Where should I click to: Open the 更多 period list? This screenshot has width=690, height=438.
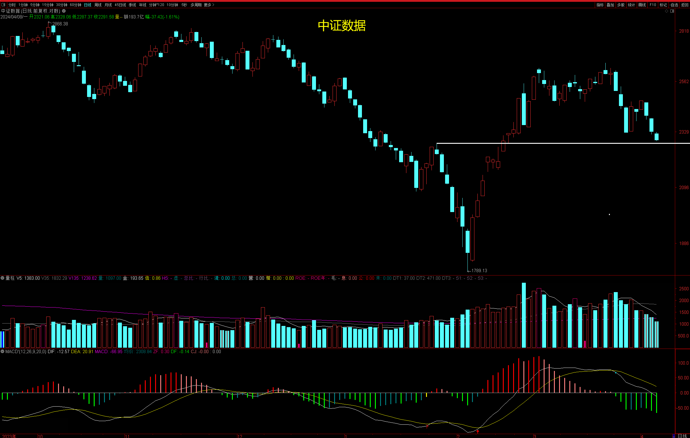[209, 5]
